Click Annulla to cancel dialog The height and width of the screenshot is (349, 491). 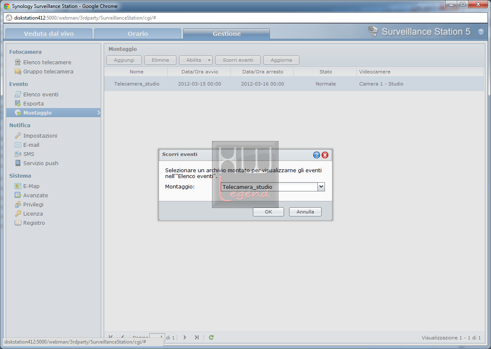305,211
